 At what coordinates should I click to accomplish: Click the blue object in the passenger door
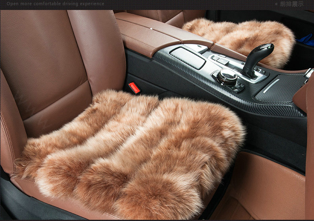[305, 39]
